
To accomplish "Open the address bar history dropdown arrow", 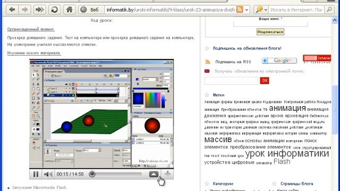I will pos(246,10).
